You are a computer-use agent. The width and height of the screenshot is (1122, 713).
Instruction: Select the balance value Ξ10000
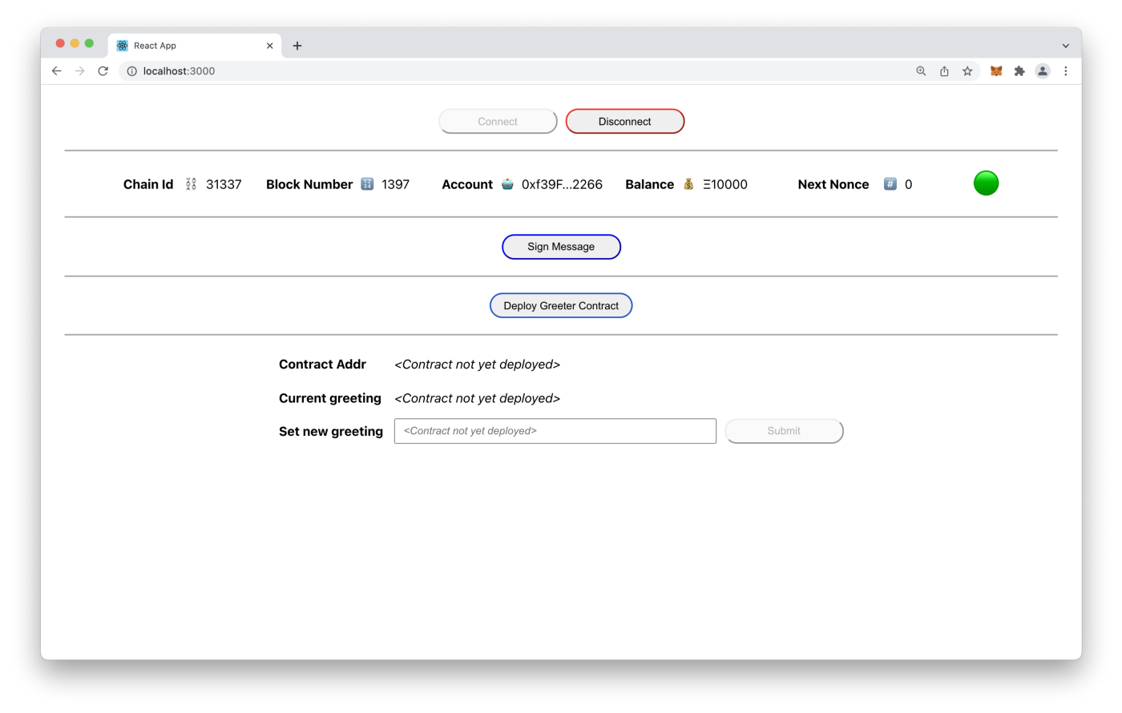(725, 184)
